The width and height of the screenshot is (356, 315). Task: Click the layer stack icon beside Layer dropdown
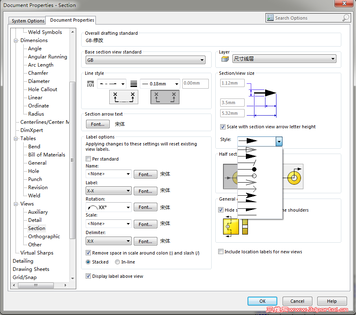click(x=225, y=59)
